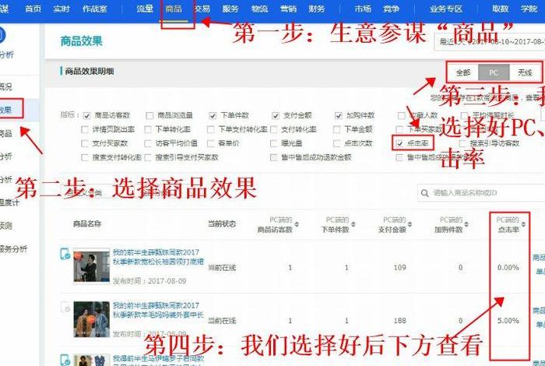Uncheck 支付金额 indicator checkbox
Viewport: 545px width, 366px height.
tap(276, 115)
